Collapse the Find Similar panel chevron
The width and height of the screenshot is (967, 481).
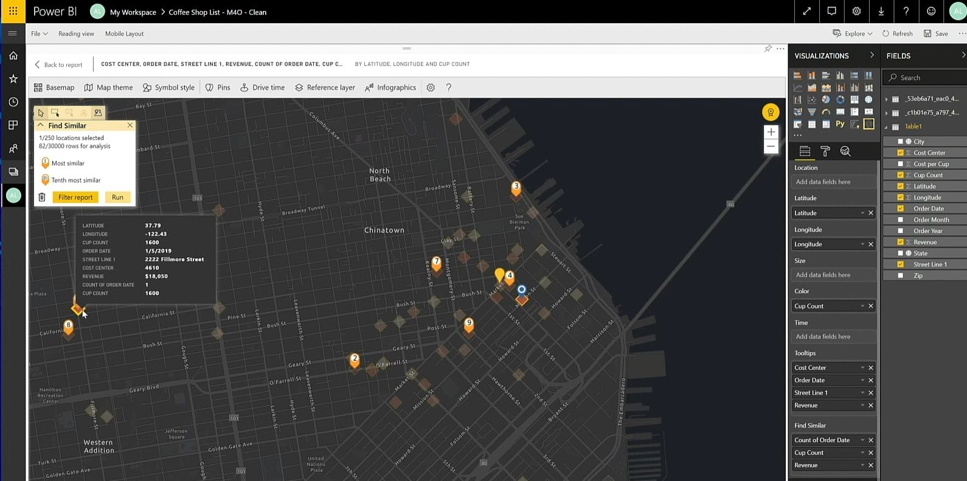(41, 125)
